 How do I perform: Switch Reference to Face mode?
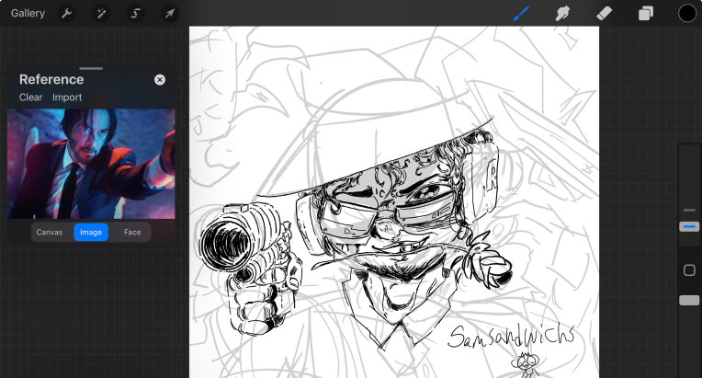(132, 232)
